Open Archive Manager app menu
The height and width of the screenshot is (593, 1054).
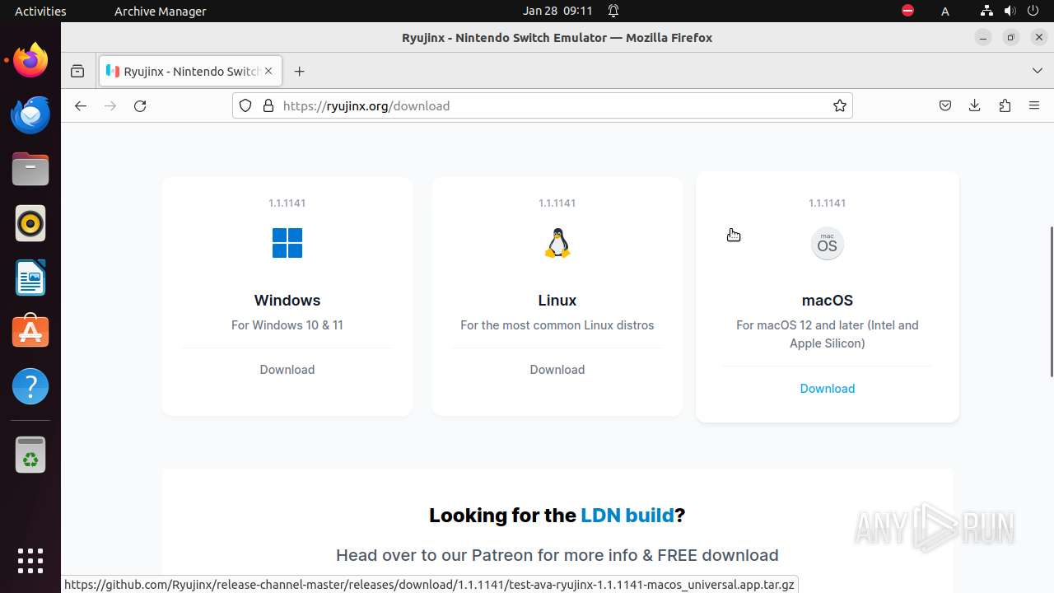tap(160, 11)
